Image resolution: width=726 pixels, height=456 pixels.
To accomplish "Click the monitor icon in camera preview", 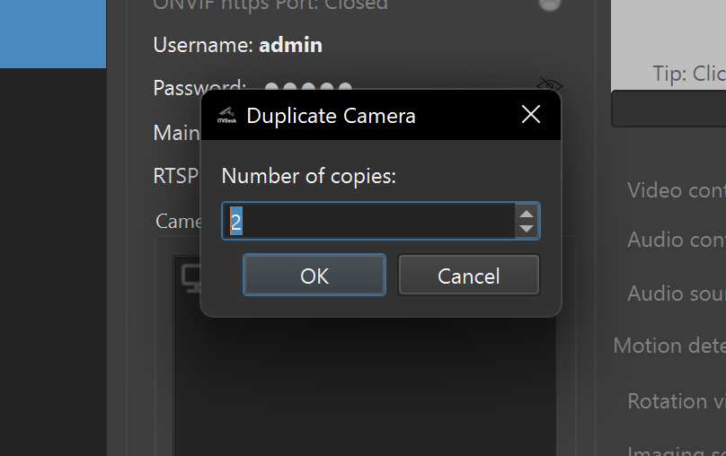I will [x=190, y=278].
